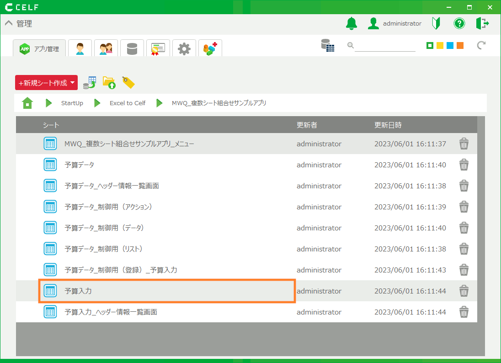This screenshot has width=501, height=363.
Task: Click the green logout door icon
Action: [x=482, y=24]
